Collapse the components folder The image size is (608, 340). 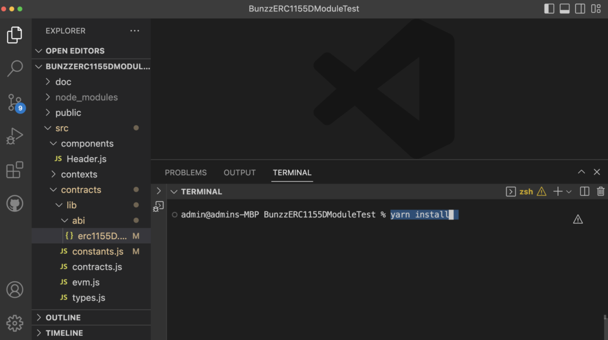point(91,144)
